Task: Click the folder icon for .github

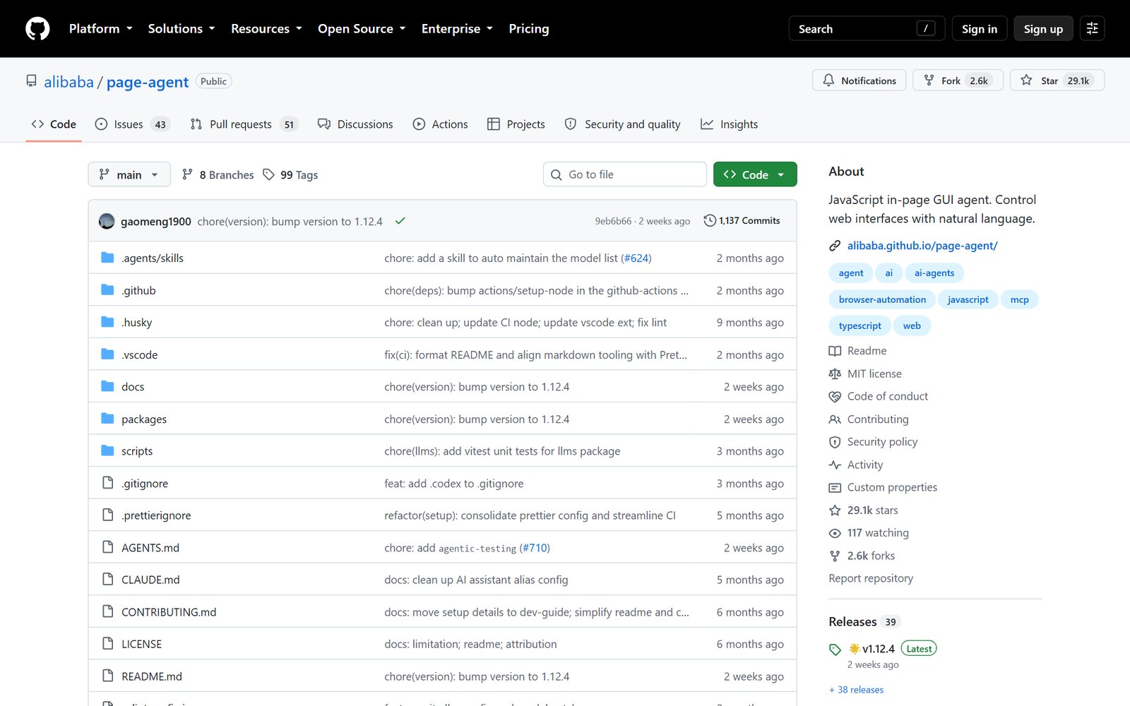Action: click(x=107, y=290)
